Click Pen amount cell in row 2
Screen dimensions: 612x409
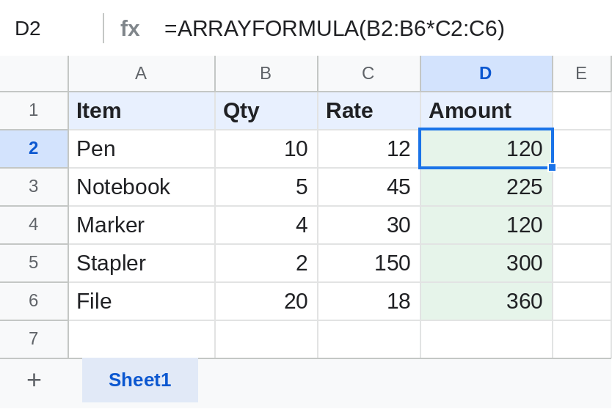pyautogui.click(x=487, y=149)
